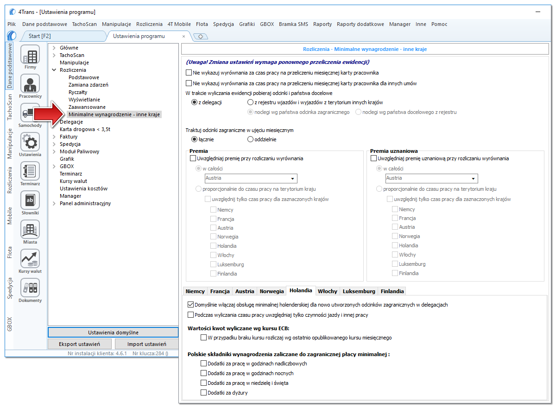Select the 'oddzielnie' radio button

tap(251, 139)
